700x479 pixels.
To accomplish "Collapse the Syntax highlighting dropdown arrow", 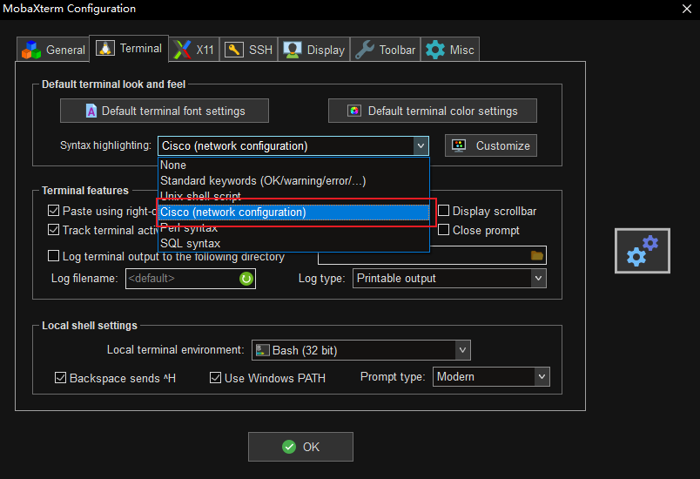I will [x=421, y=146].
